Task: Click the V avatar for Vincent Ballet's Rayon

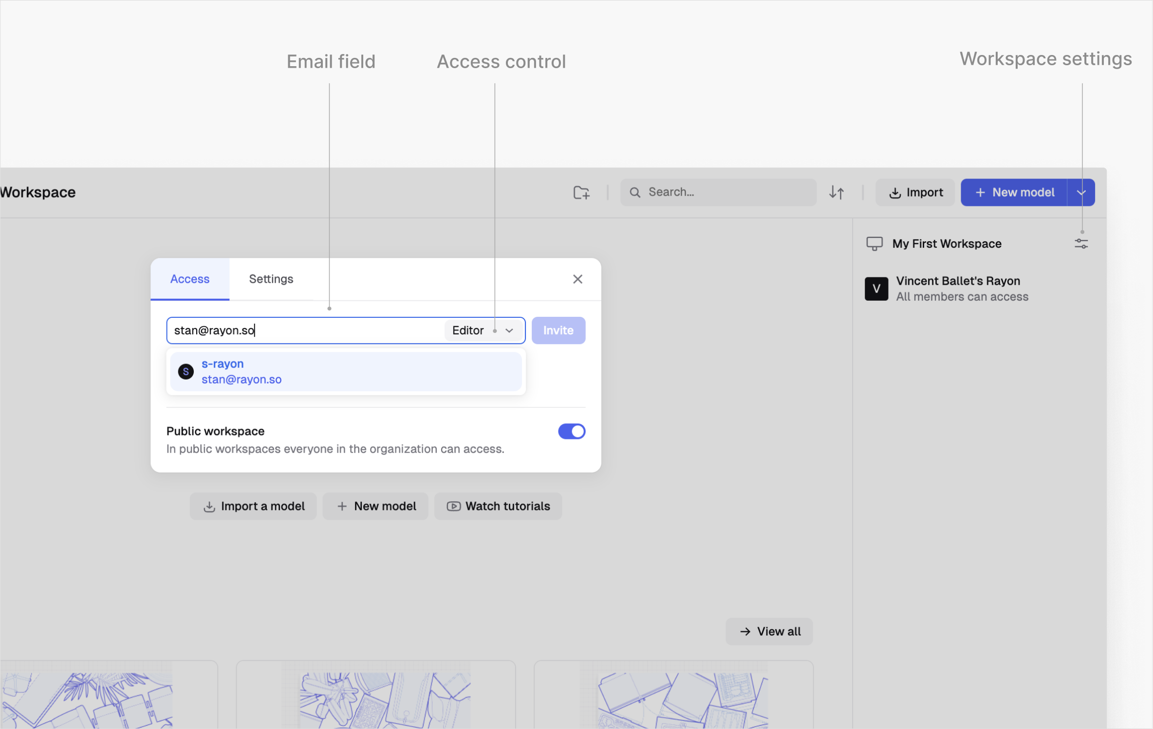Action: pos(875,289)
